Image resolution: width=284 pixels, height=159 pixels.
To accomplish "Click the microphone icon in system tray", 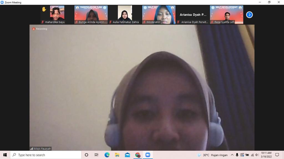I will (x=237, y=155).
